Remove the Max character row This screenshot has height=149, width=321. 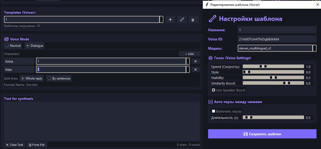pos(195,69)
